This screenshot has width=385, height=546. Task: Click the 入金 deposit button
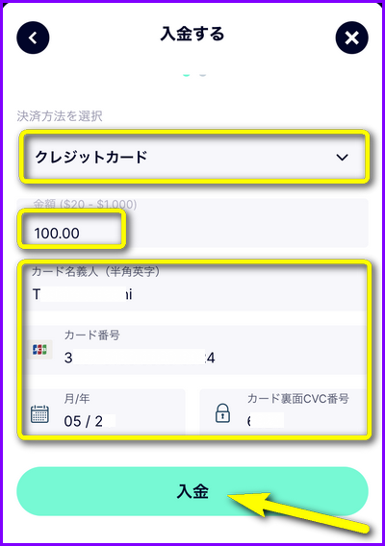point(192,491)
